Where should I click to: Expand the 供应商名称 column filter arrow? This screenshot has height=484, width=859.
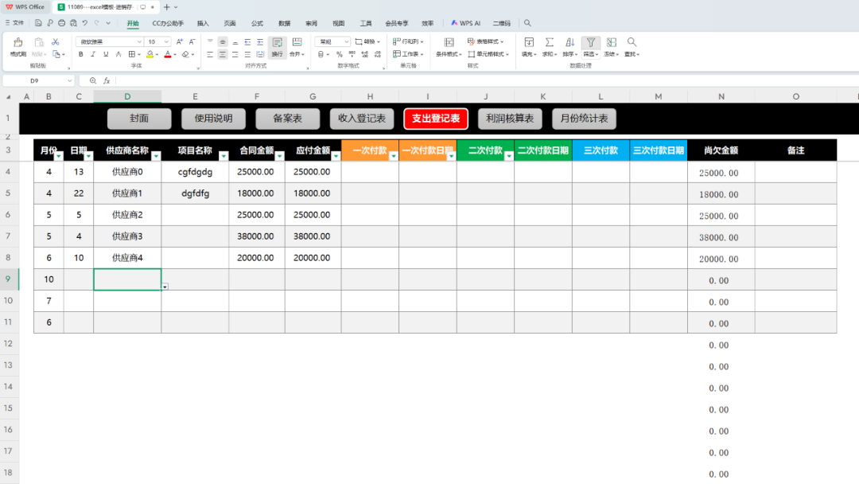(x=156, y=156)
